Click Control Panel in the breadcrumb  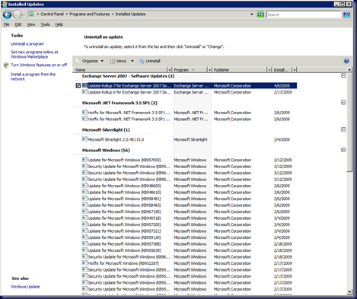[52, 14]
